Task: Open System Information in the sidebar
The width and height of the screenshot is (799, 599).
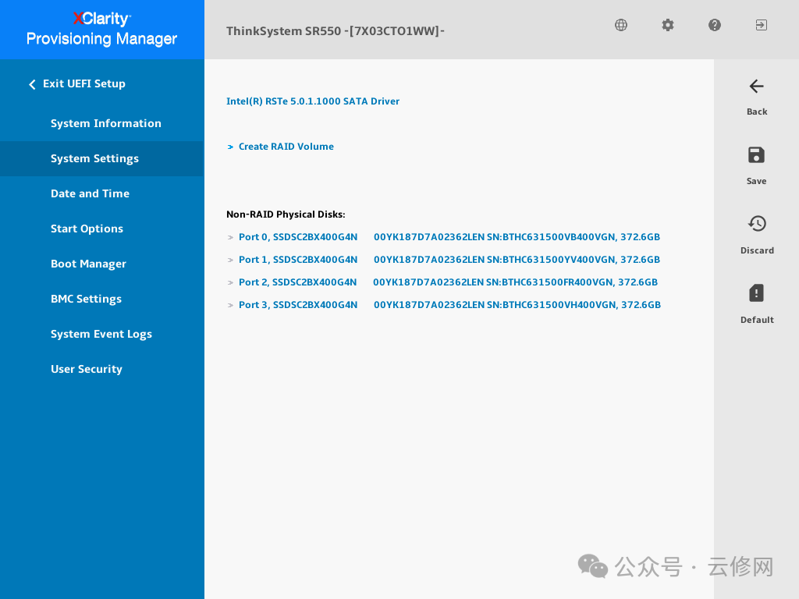Action: [x=106, y=123]
